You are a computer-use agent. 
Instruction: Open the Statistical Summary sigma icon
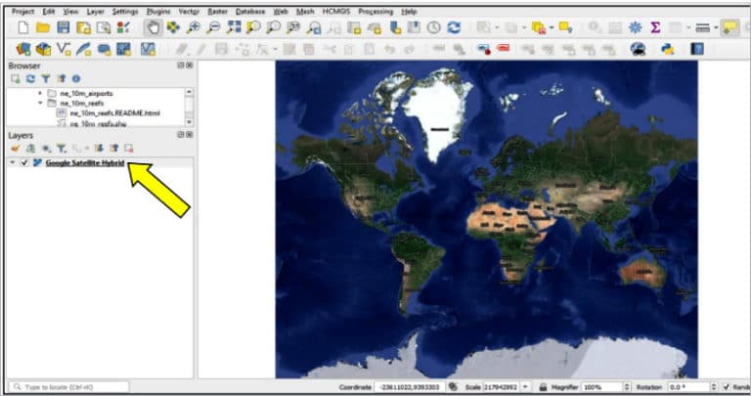click(655, 27)
